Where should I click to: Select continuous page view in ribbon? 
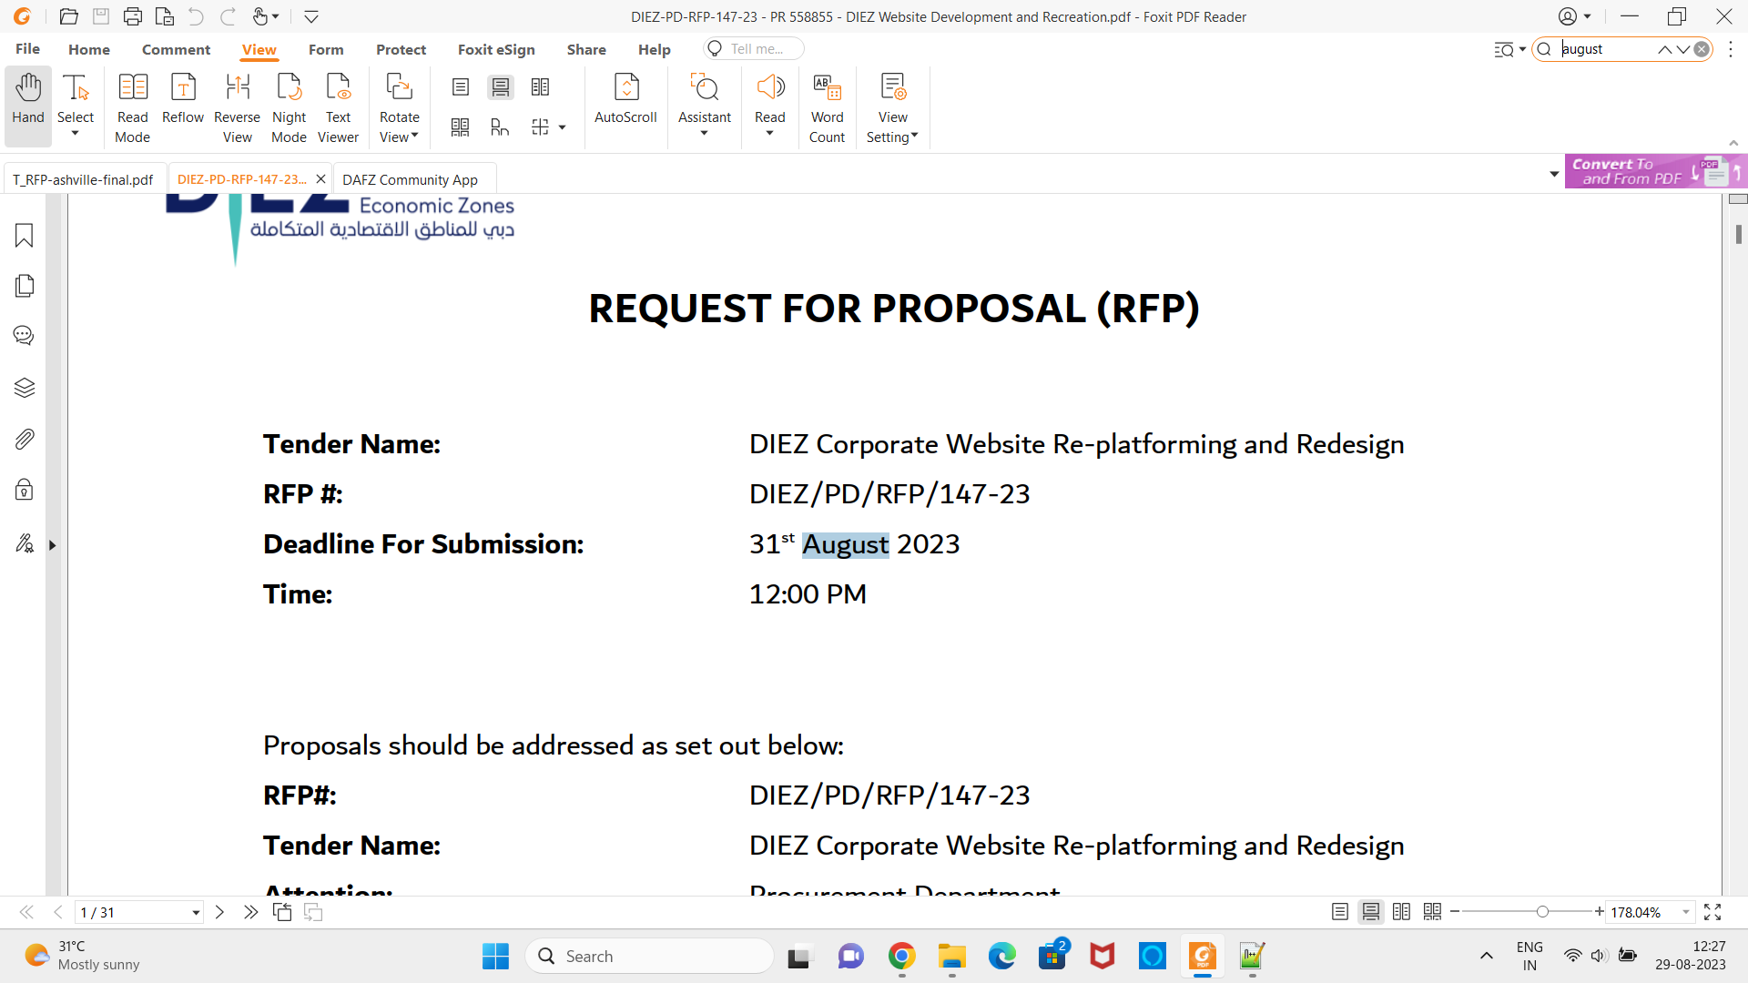pyautogui.click(x=501, y=87)
